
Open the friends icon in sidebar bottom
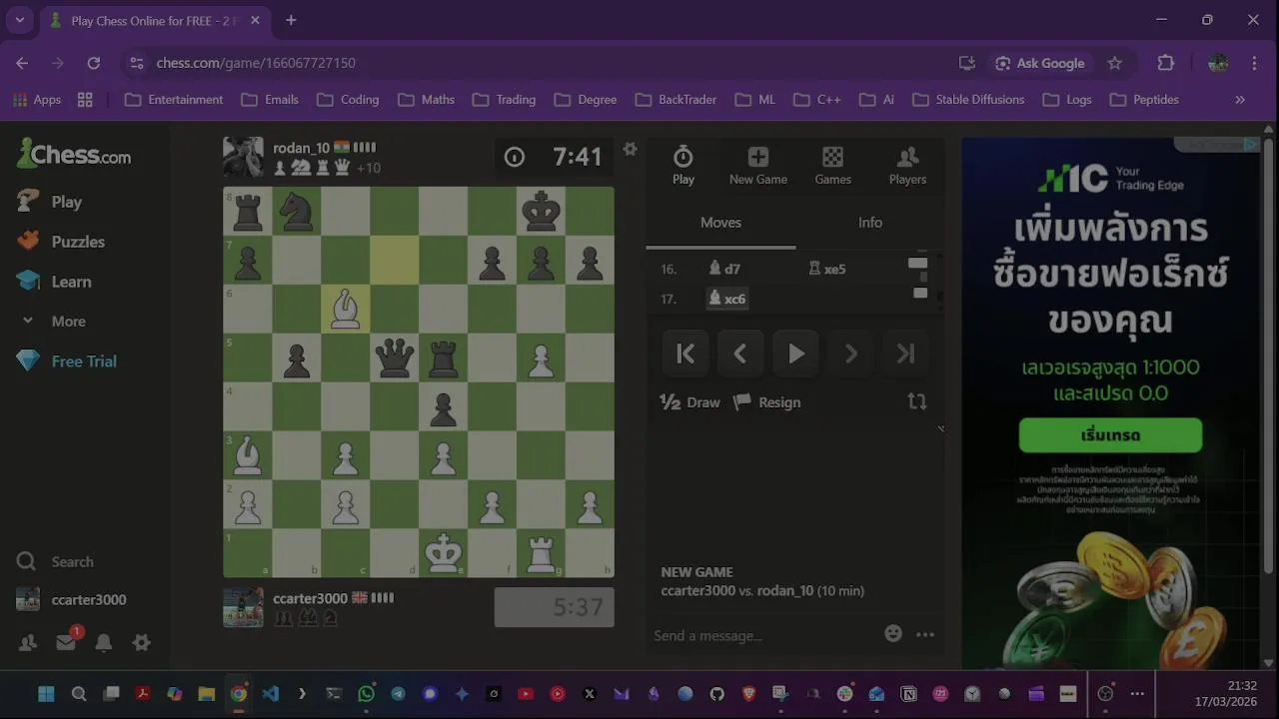tap(28, 643)
